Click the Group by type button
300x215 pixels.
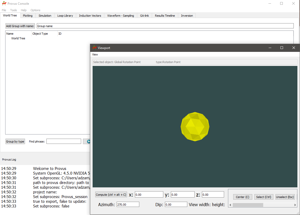click(x=15, y=142)
